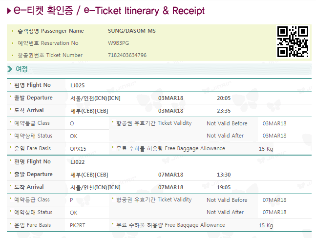The image size is (316, 238).
Task: Click fare basis OPX15
Action: pos(78,149)
